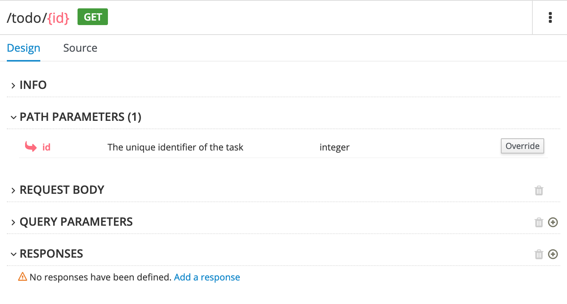Switch to the Design tab
The width and height of the screenshot is (567, 304).
tap(24, 48)
